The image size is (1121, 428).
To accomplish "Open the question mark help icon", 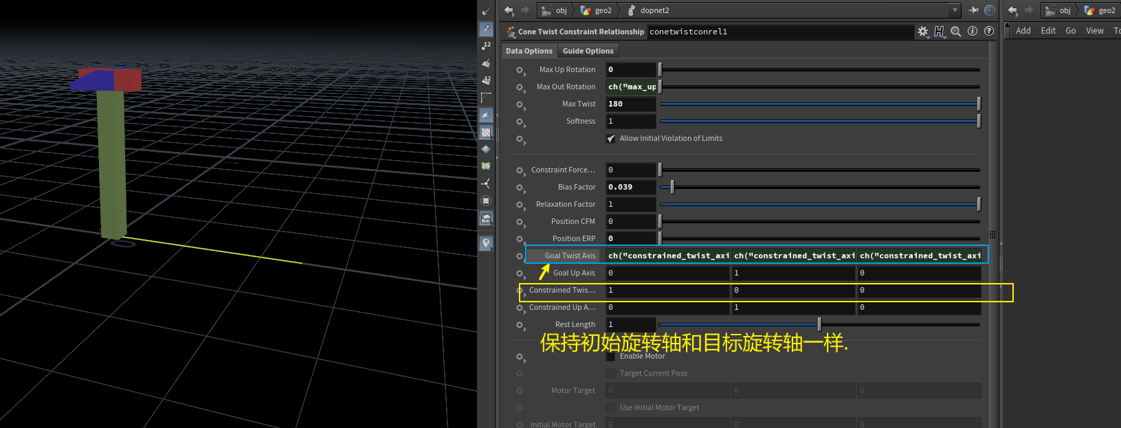I will pos(988,32).
